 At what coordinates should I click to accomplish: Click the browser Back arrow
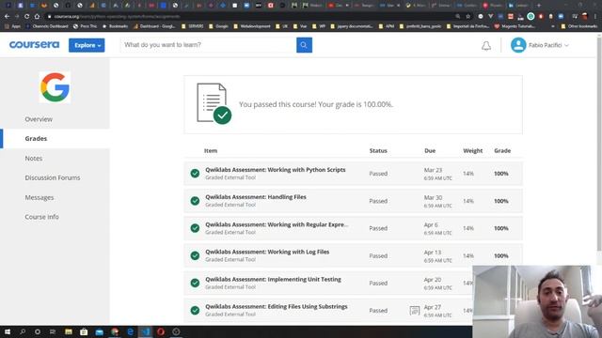7,17
